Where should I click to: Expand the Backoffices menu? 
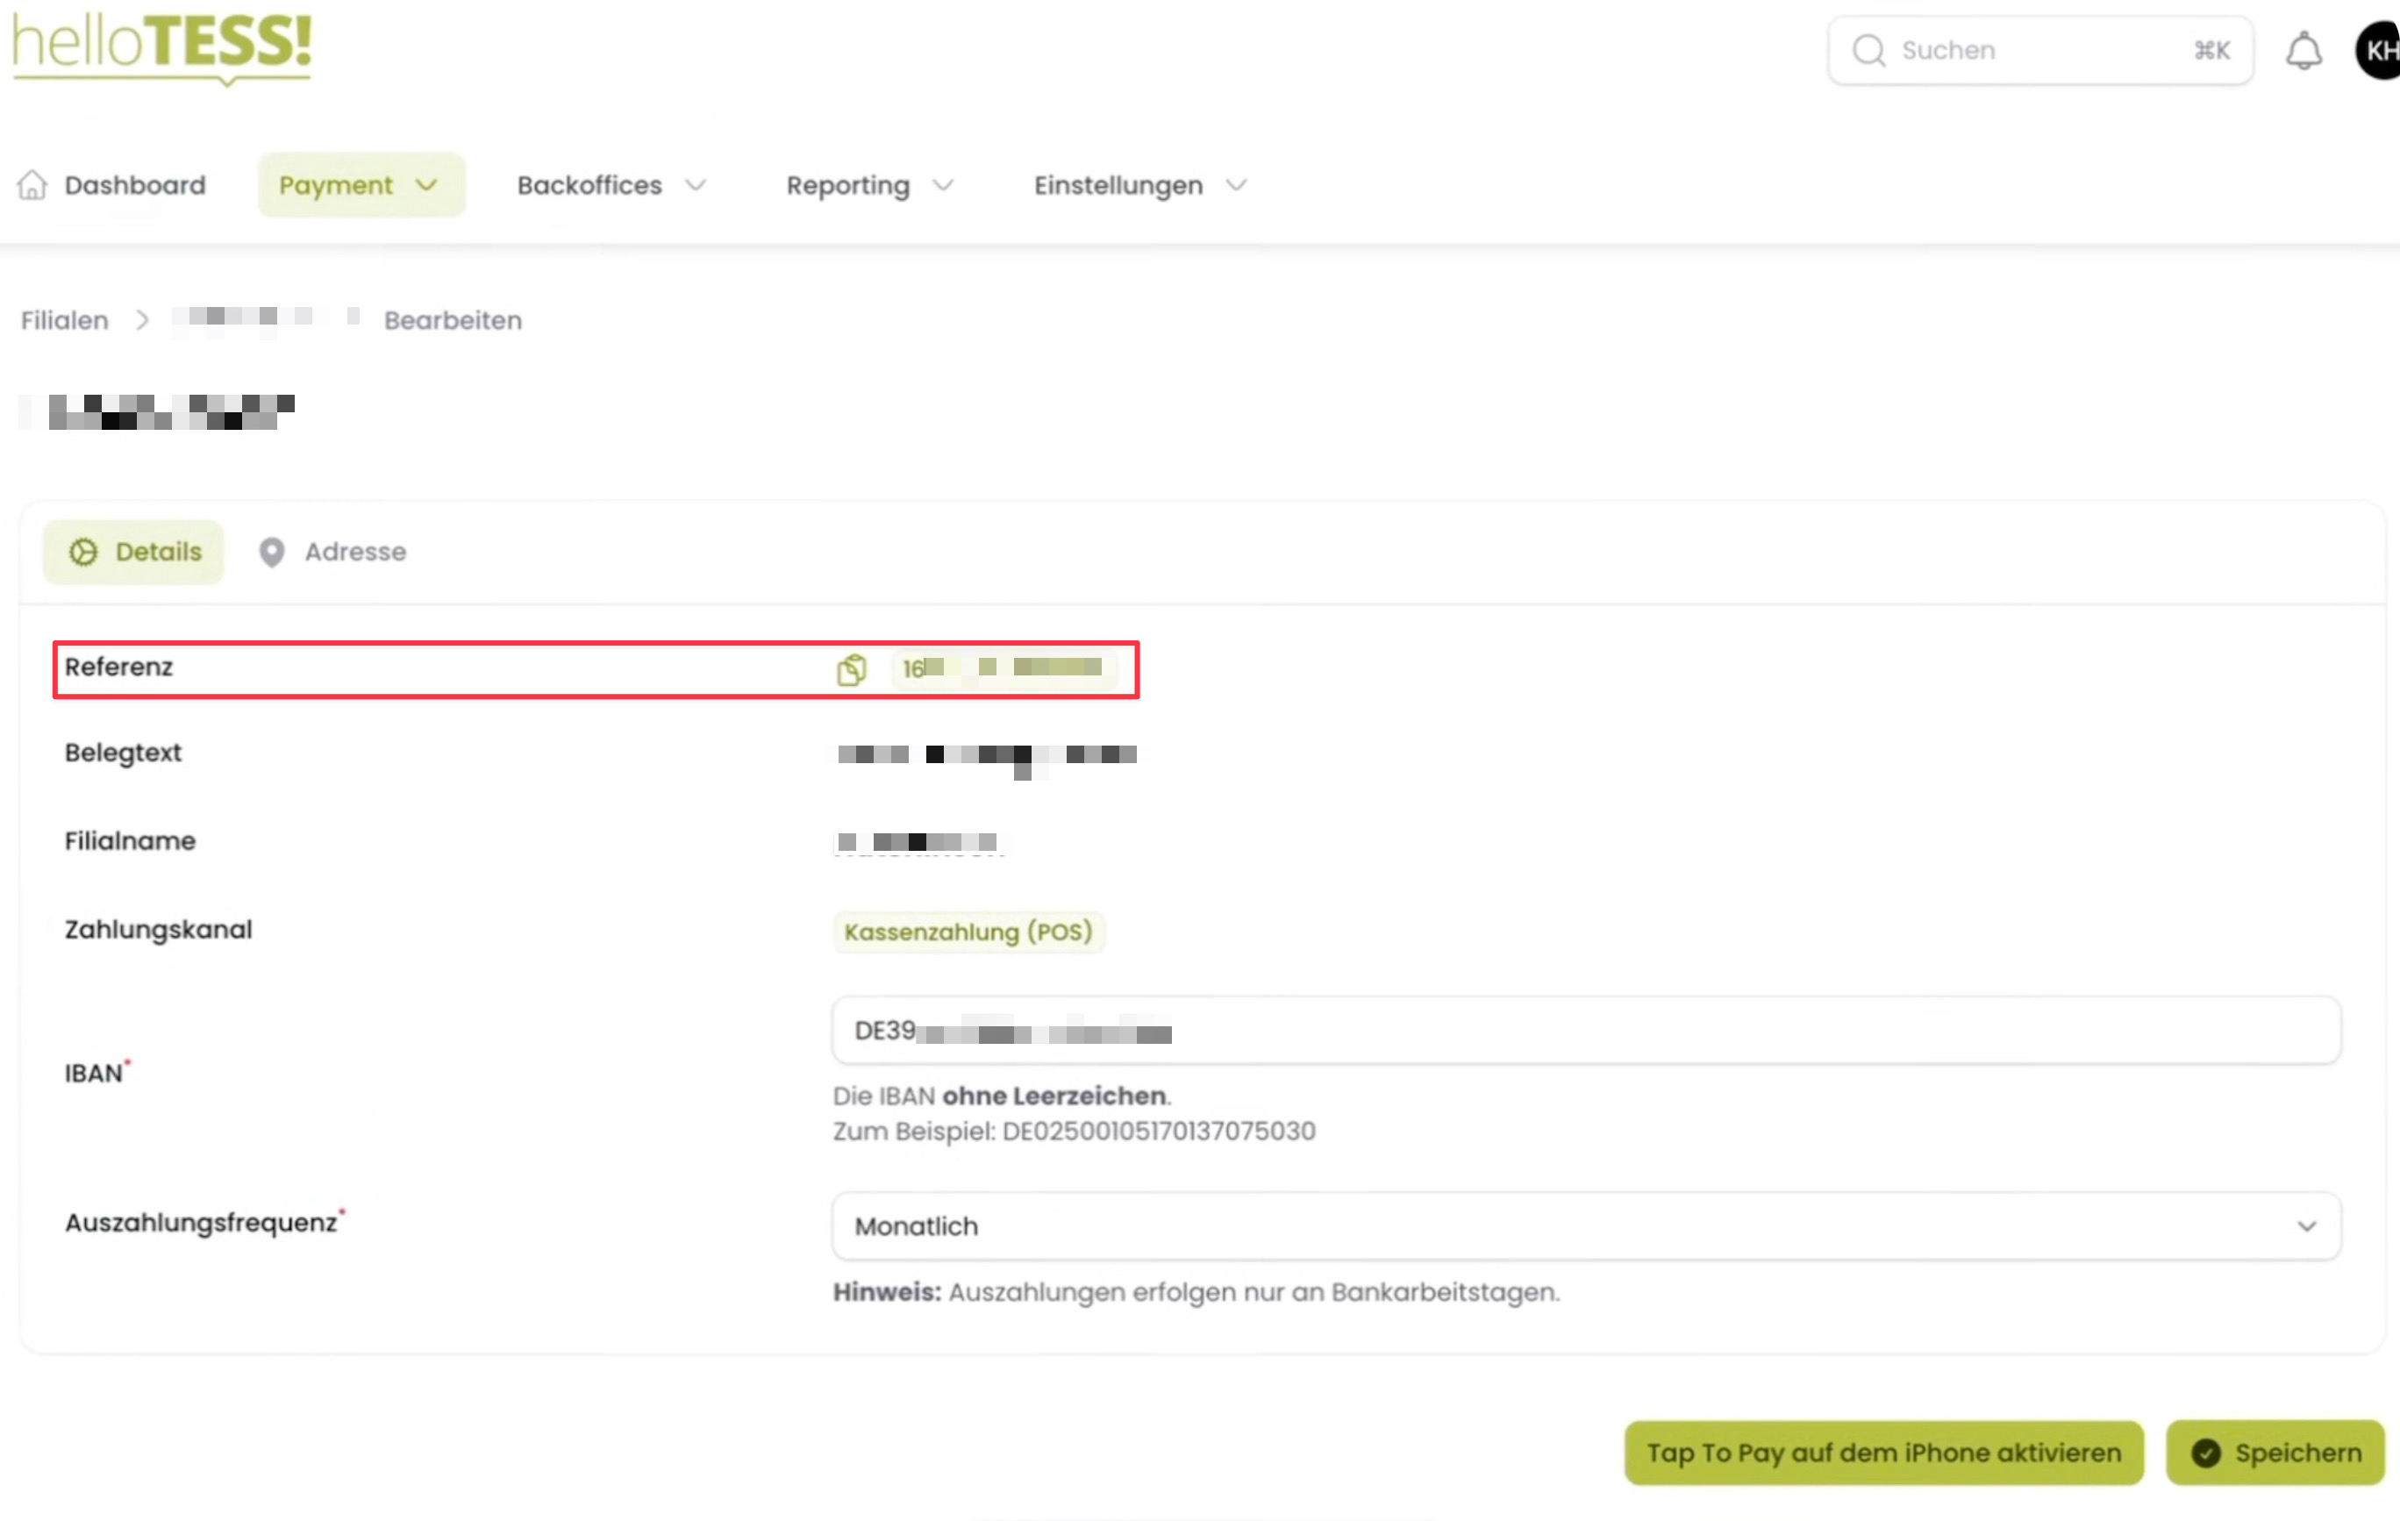(x=611, y=185)
